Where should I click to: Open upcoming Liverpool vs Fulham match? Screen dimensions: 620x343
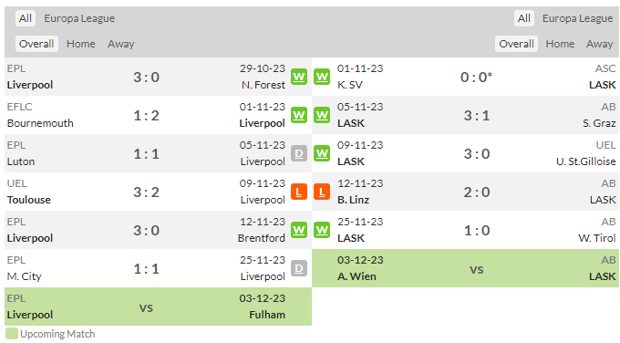click(158, 307)
